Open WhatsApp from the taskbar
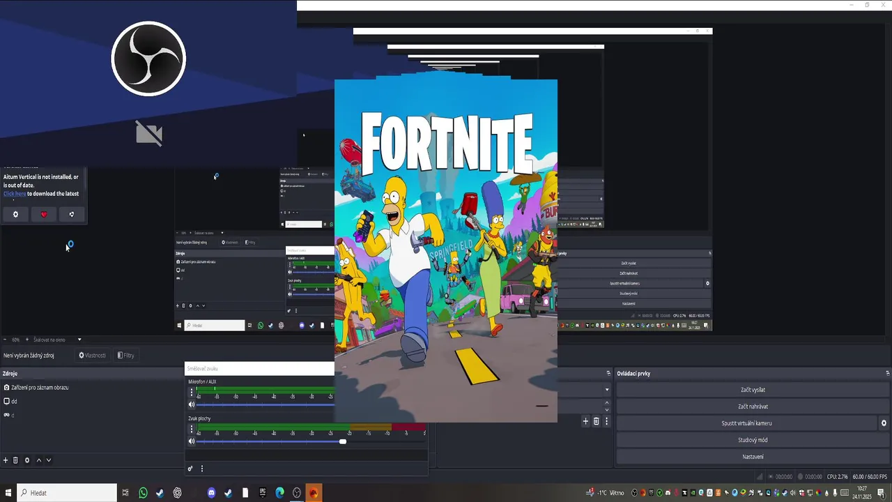The height and width of the screenshot is (502, 892). (143, 493)
